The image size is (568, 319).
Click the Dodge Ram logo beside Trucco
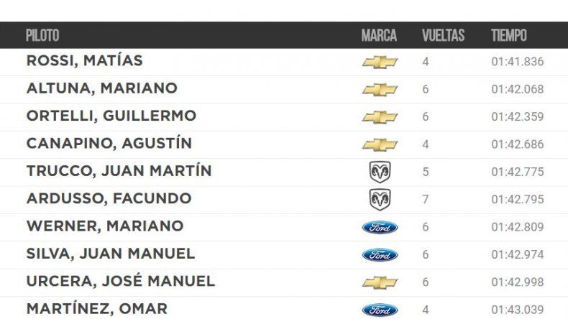tap(380, 172)
